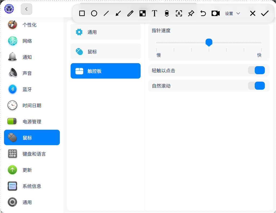Screen dimensions: 276x213
Task: Select the rectangle drawing tool
Action: [82, 13]
